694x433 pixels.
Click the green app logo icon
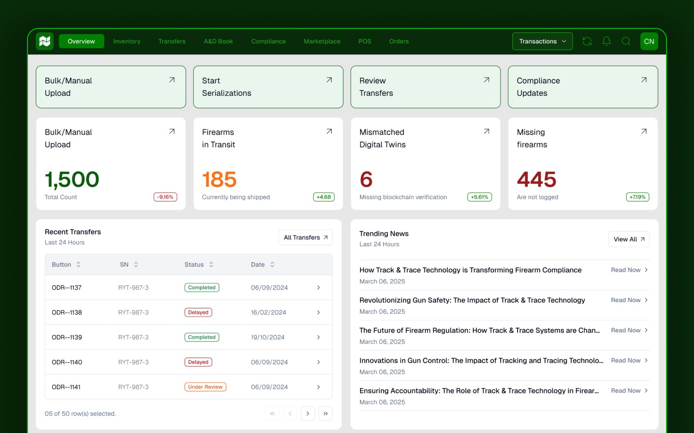[x=45, y=41]
